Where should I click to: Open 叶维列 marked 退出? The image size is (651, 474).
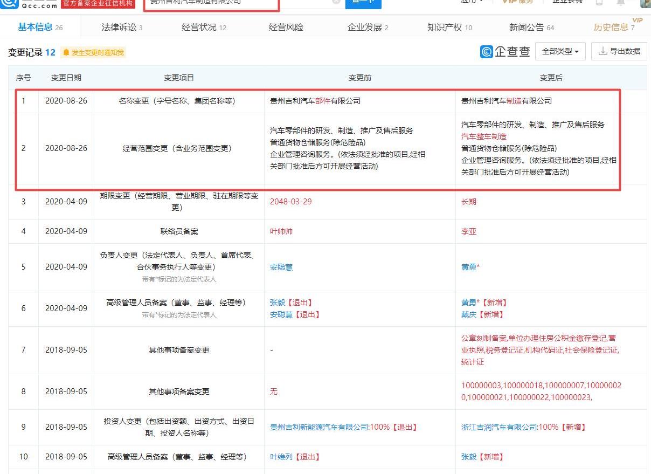(x=281, y=457)
